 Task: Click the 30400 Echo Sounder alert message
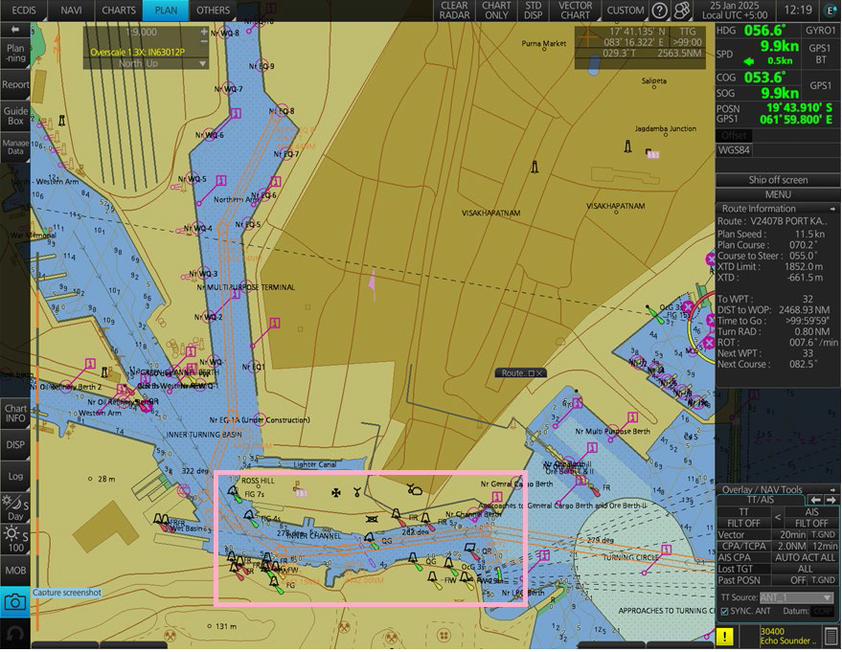click(x=789, y=637)
